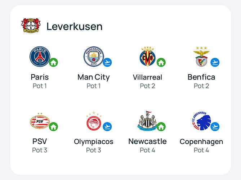This screenshot has width=241, height=180.
Task: Open the Manchester City crest
Action: point(93,57)
